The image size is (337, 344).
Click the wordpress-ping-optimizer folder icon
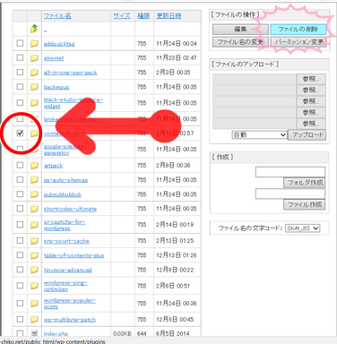click(x=34, y=286)
